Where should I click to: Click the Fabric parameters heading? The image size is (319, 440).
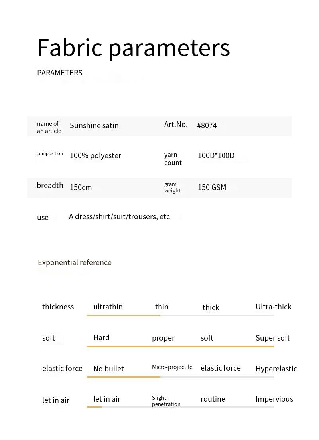pyautogui.click(x=134, y=48)
